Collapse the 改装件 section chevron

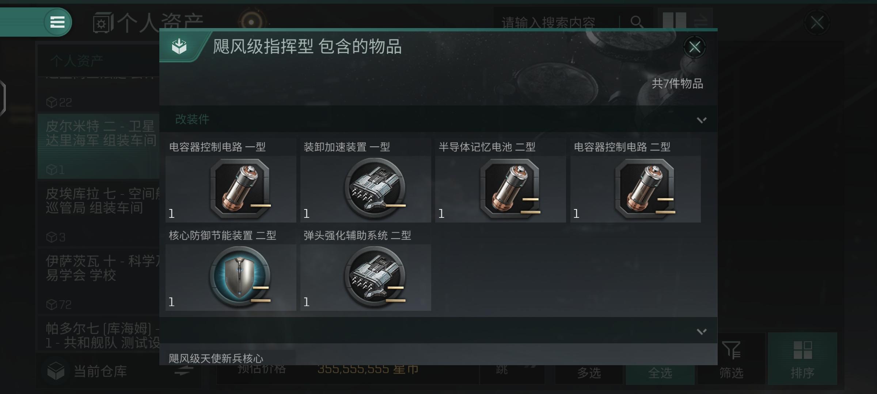pos(701,120)
